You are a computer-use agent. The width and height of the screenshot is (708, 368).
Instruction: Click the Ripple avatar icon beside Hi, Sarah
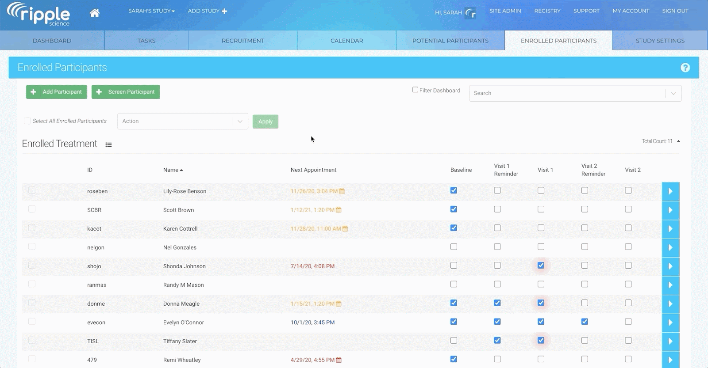(470, 13)
